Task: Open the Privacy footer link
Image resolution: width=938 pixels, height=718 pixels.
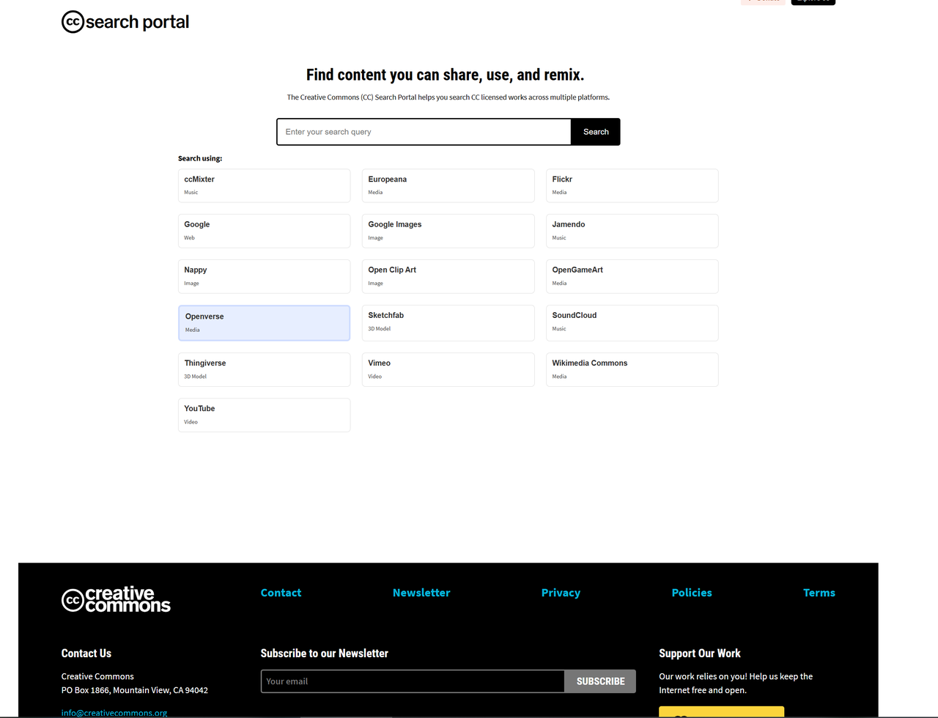Action: pos(561,593)
